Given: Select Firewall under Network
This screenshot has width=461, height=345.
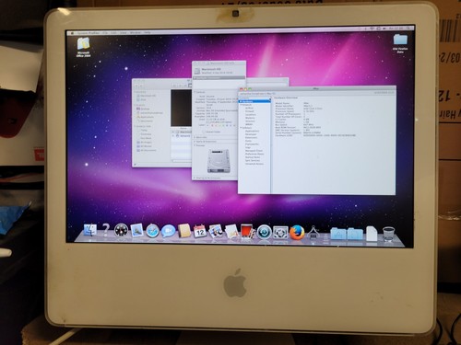Looking at the screenshot, I should click(x=250, y=111).
